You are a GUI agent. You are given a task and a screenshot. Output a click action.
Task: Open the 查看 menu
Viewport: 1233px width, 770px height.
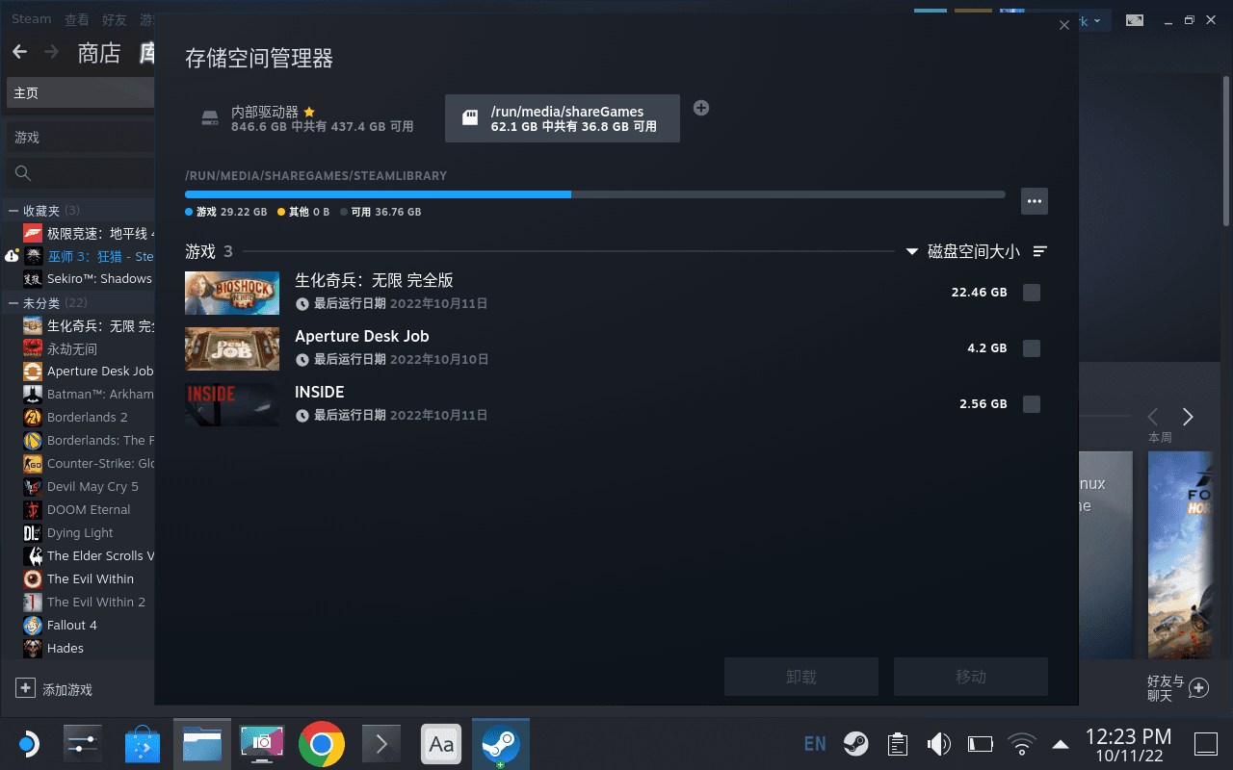[x=77, y=19]
